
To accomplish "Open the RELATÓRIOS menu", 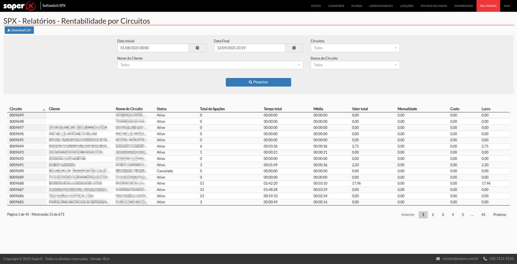I will click(488, 6).
